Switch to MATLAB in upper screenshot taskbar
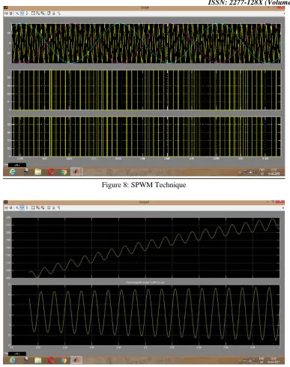The width and height of the screenshot is (290, 367). [x=76, y=172]
